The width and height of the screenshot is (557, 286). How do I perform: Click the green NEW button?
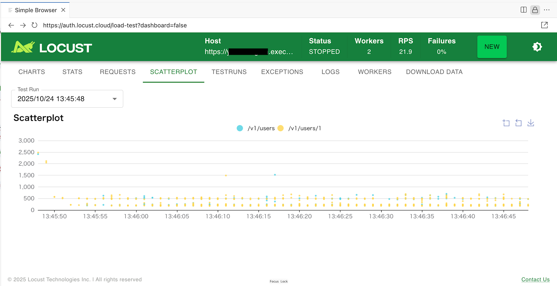coord(492,47)
